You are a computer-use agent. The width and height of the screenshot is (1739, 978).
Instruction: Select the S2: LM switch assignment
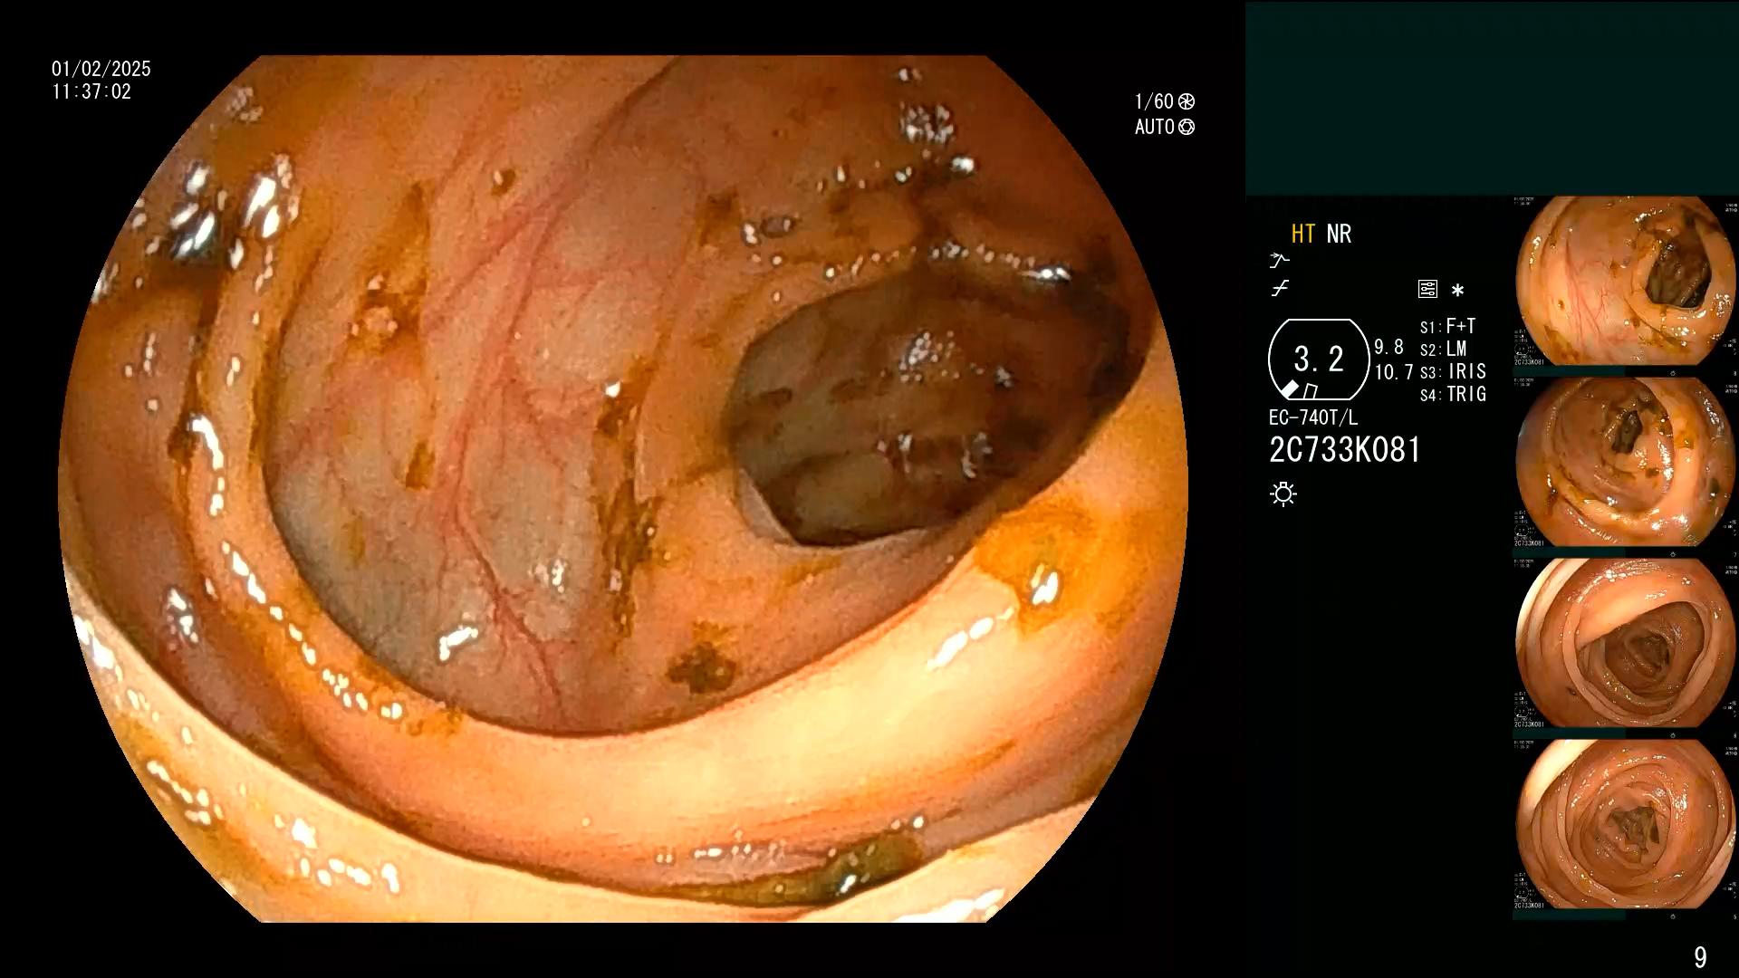pos(1444,349)
